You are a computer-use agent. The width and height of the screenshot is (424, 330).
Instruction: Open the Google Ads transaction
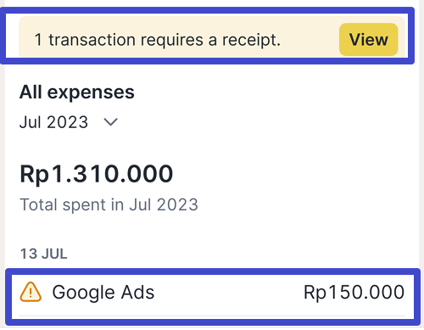point(212,294)
